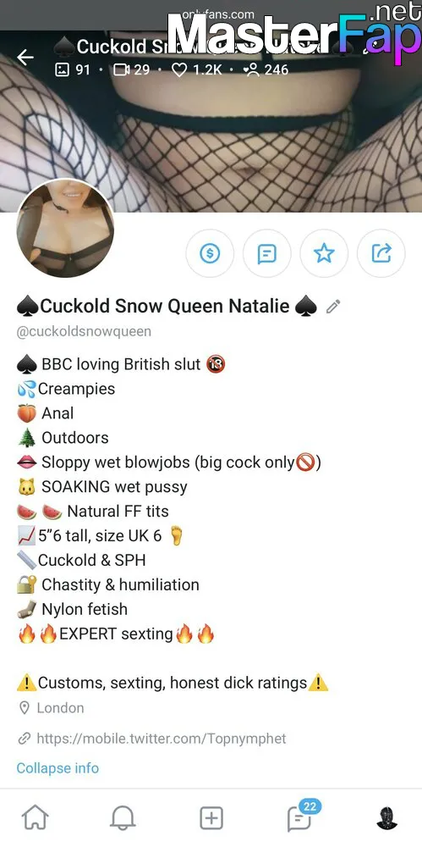Tap the message bubble button under cover
422x847 pixels.
267,253
